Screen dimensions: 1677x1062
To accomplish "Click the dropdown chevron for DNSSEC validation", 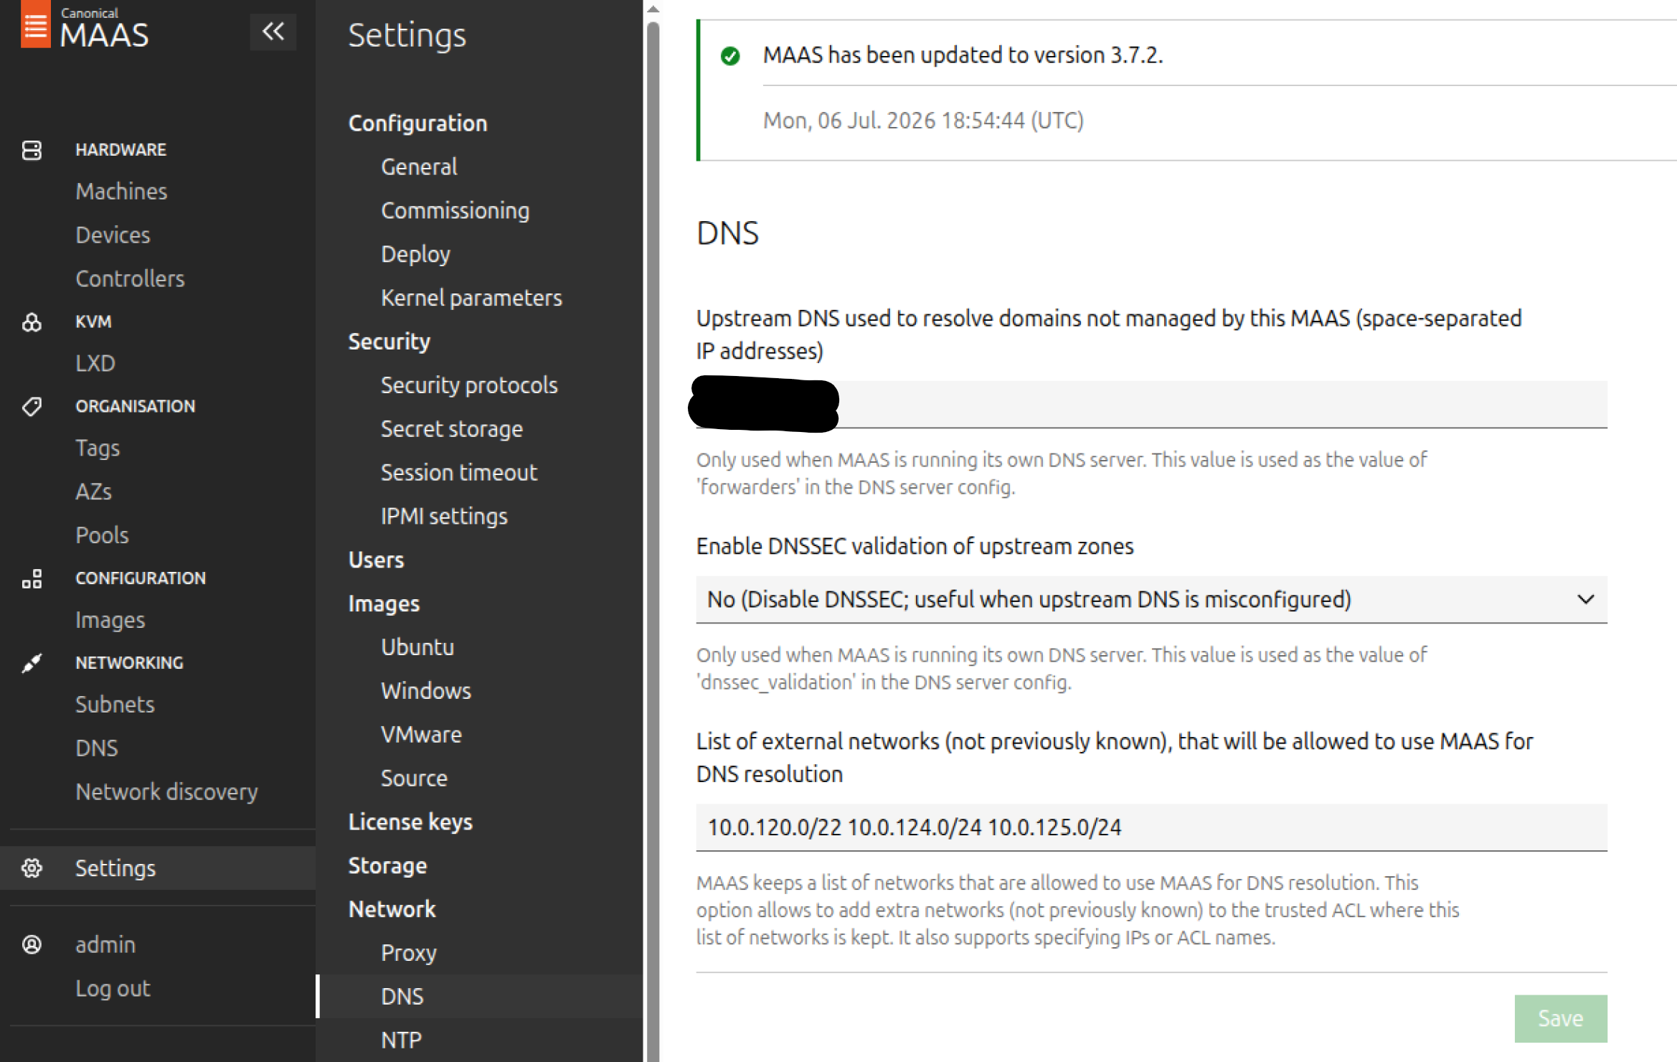I will pos(1585,599).
